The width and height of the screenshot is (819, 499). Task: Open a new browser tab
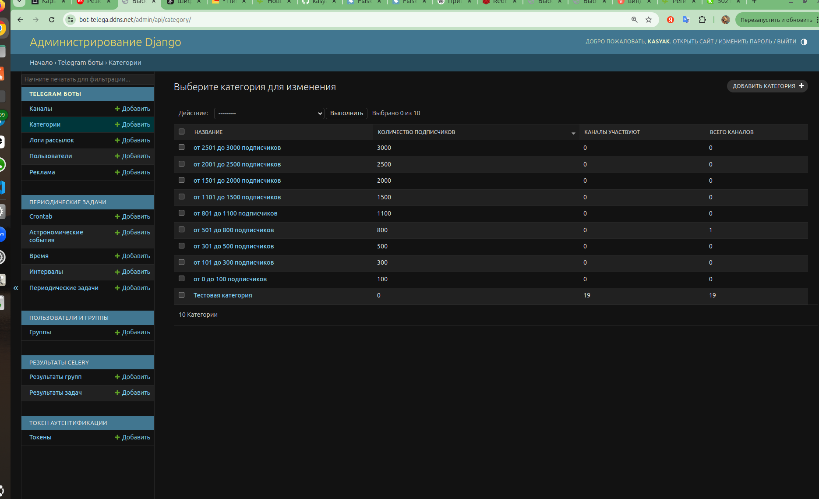(754, 2)
